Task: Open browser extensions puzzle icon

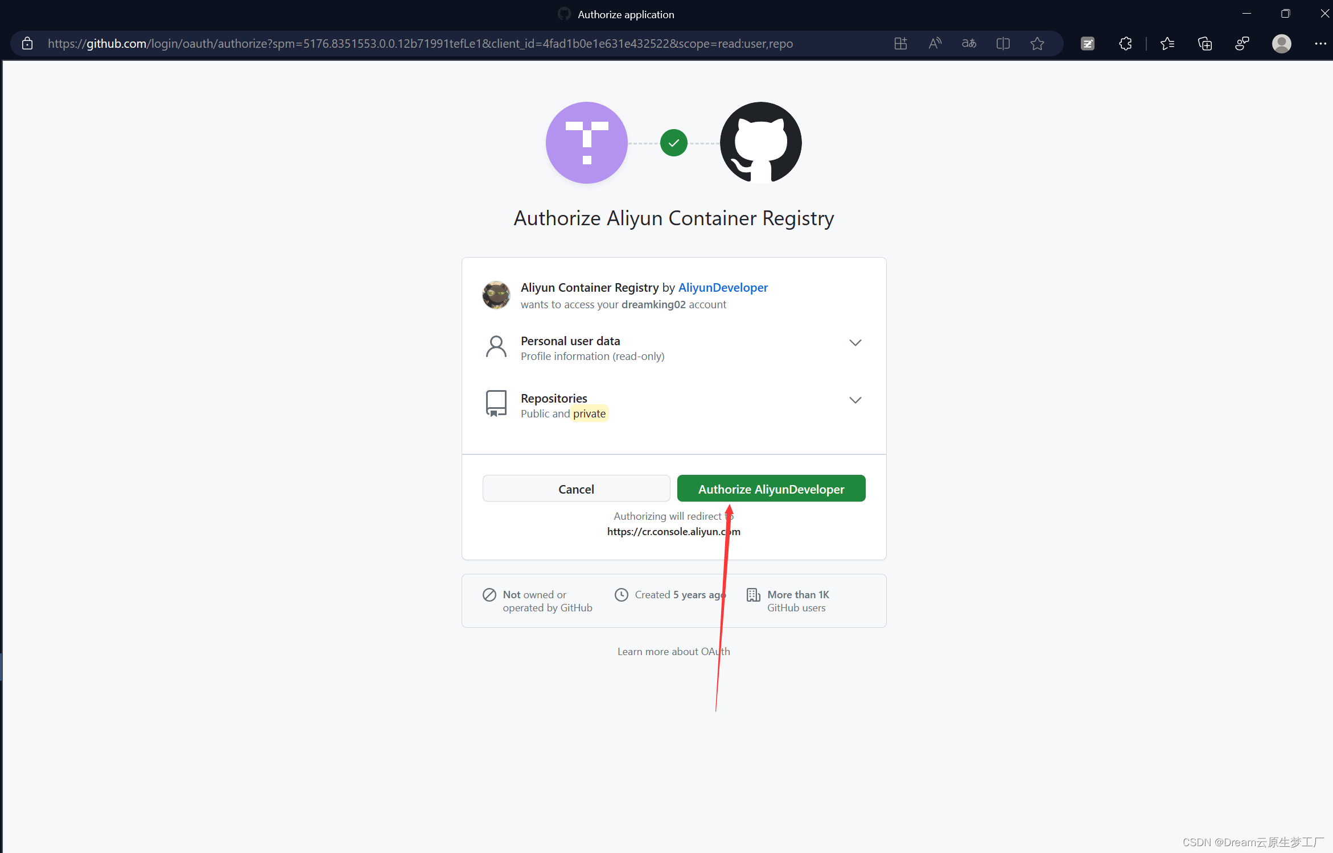Action: [x=1125, y=44]
